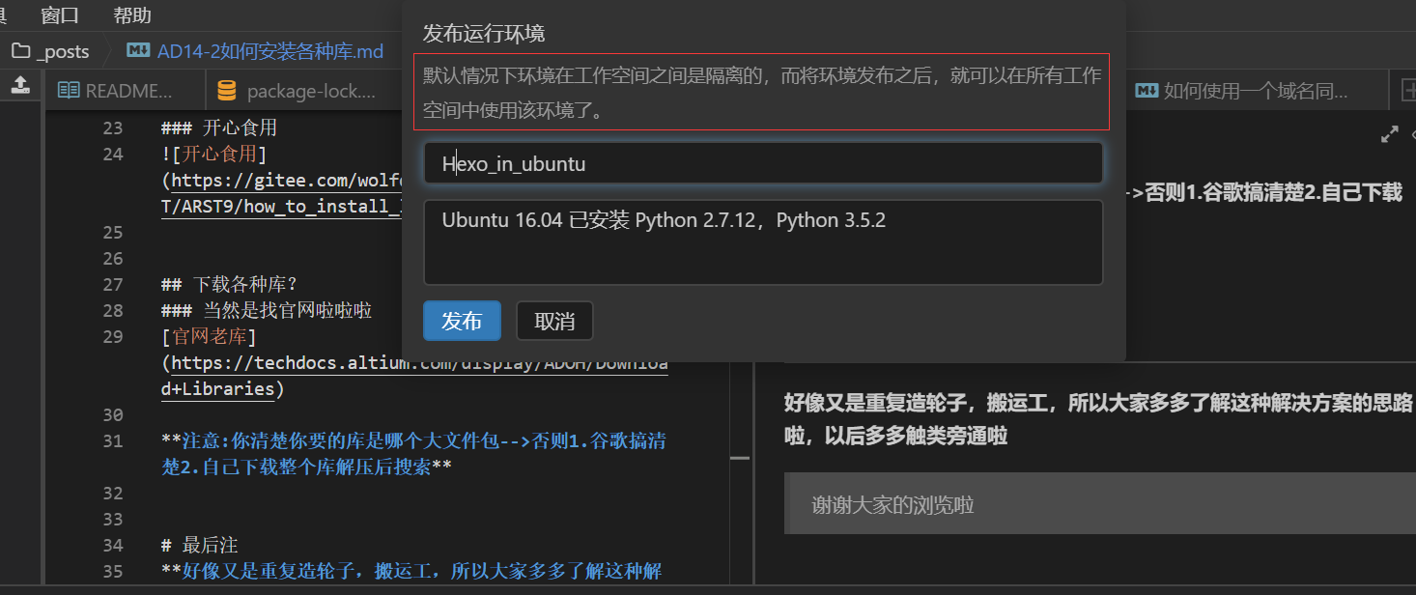Click the '## 下载各种库?' heading line
Image resolution: width=1416 pixels, height=595 pixels.
pos(230,284)
